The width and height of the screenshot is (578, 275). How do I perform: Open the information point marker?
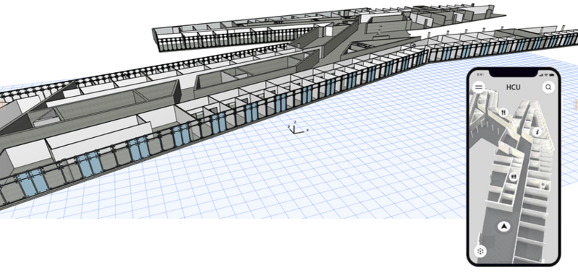click(x=537, y=132)
